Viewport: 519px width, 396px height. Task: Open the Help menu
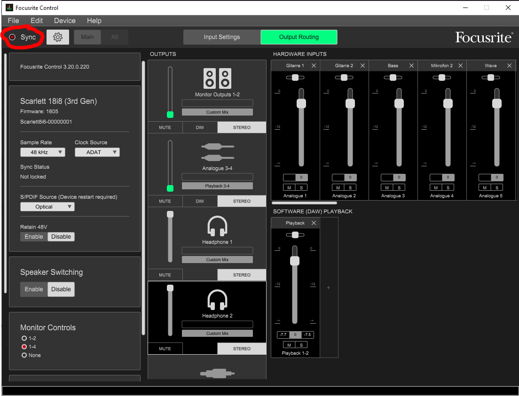(94, 21)
